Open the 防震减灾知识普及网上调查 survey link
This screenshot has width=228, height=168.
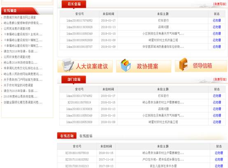(x=20, y=17)
